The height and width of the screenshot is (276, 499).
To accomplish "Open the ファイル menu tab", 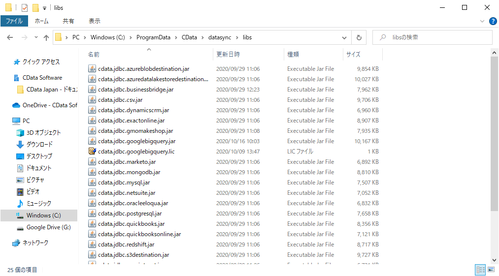I will point(14,21).
